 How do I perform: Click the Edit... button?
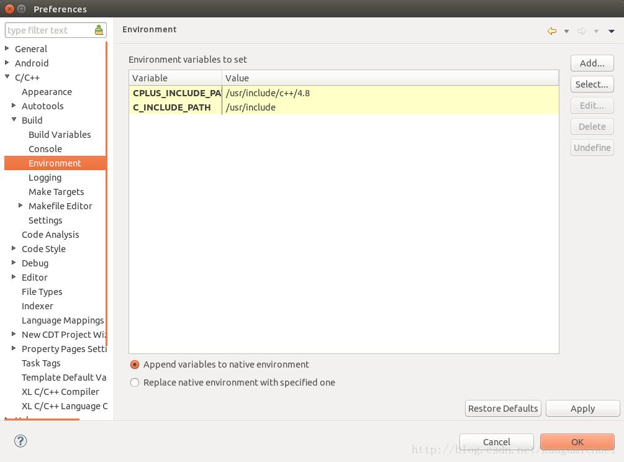(592, 106)
